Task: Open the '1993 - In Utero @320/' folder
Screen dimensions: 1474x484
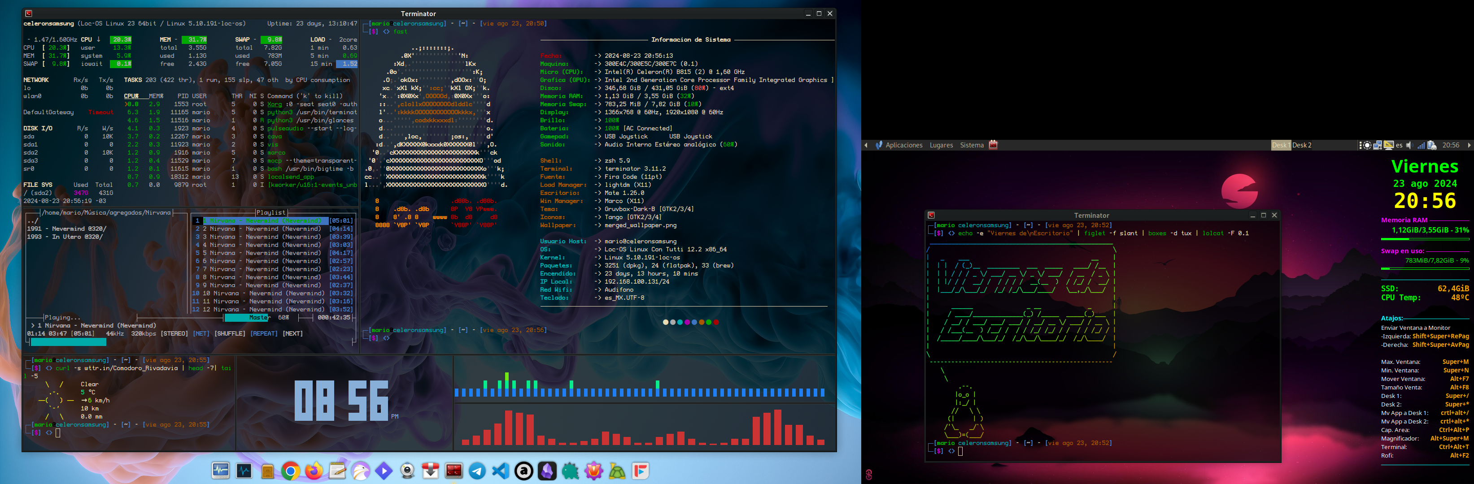Action: click(65, 237)
